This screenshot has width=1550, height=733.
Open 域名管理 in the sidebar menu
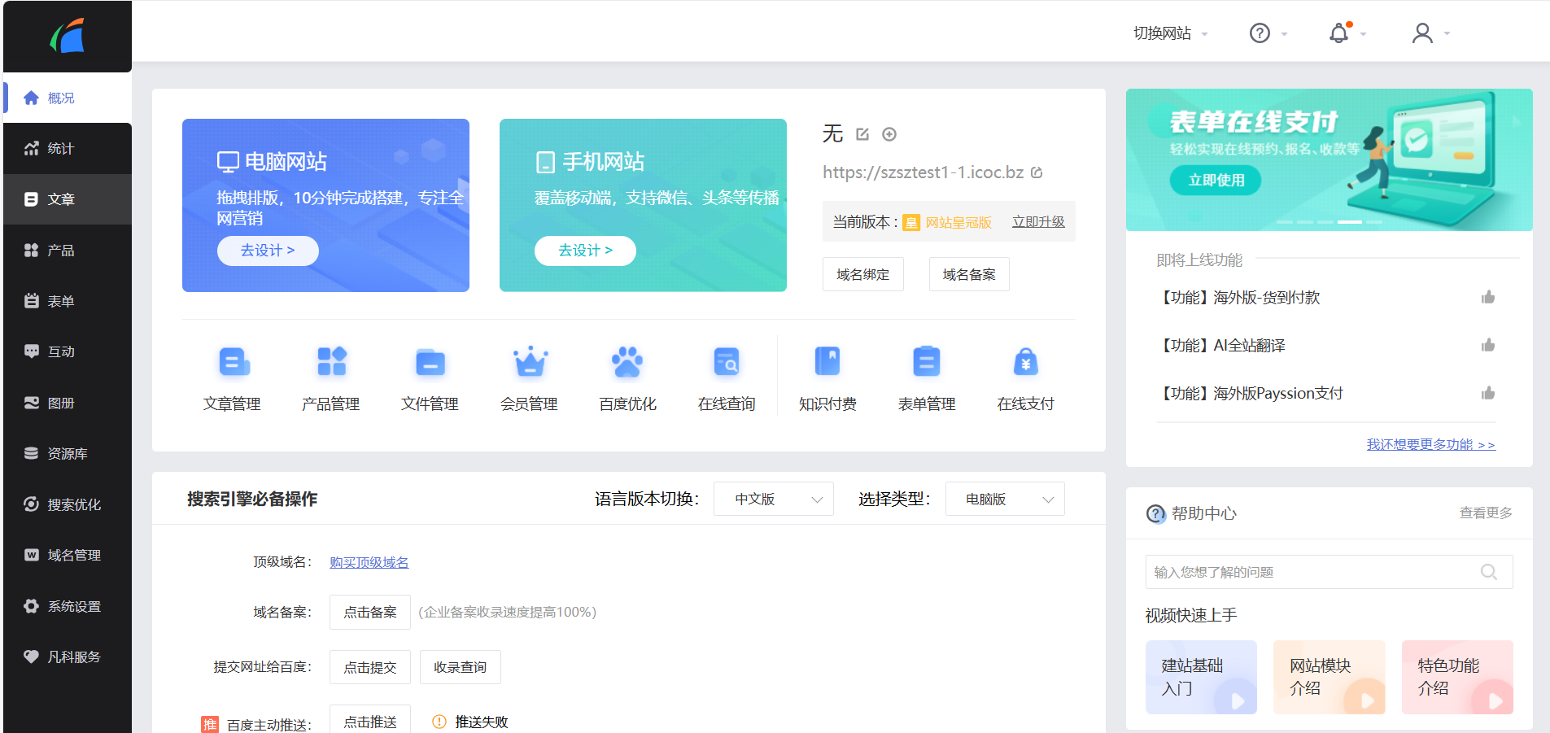73,555
